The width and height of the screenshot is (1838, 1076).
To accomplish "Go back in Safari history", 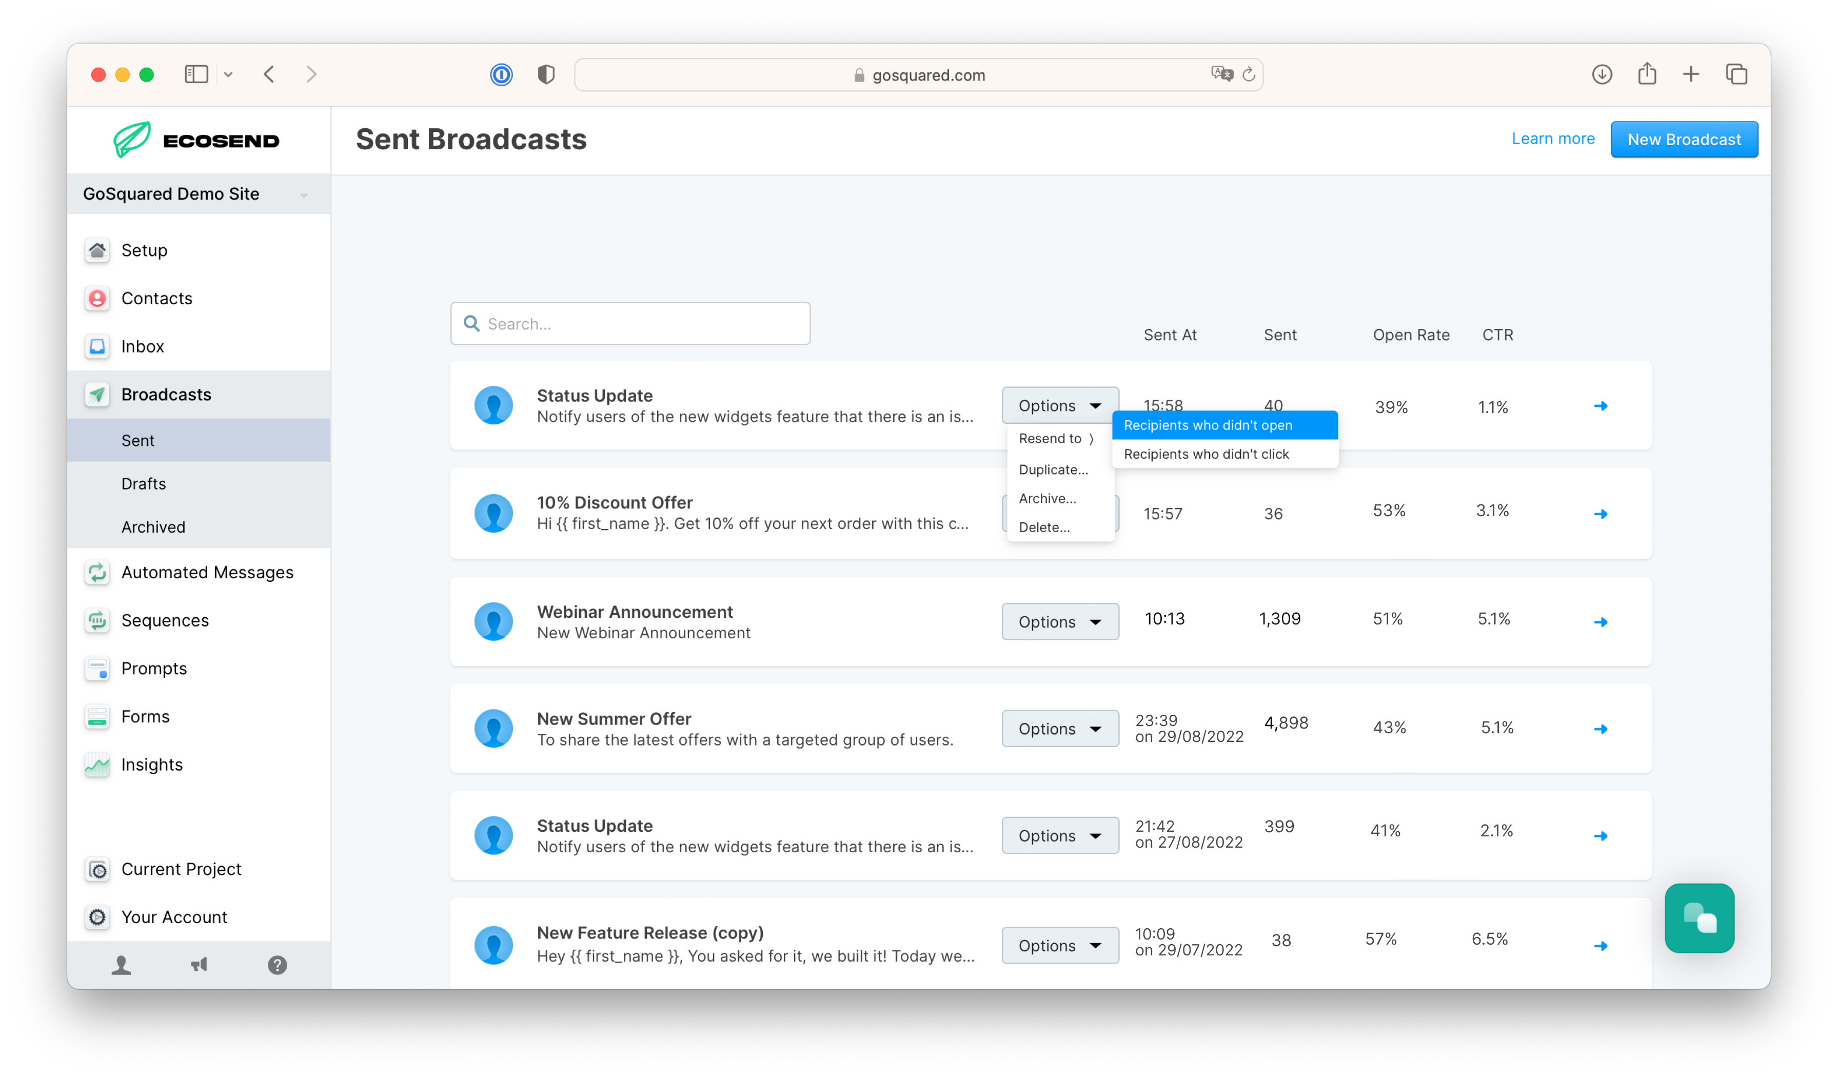I will coord(269,74).
